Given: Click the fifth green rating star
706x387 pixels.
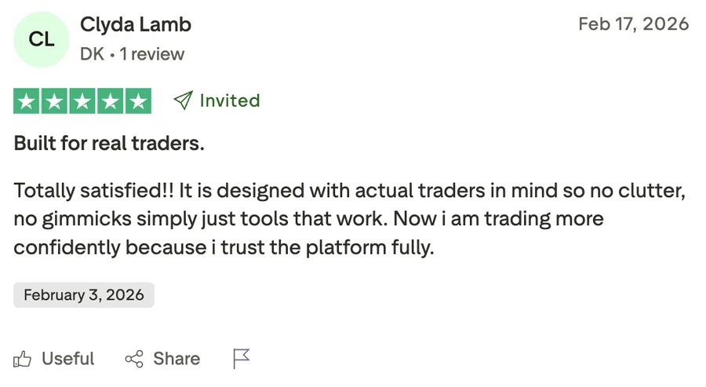Looking at the screenshot, I should 138,101.
